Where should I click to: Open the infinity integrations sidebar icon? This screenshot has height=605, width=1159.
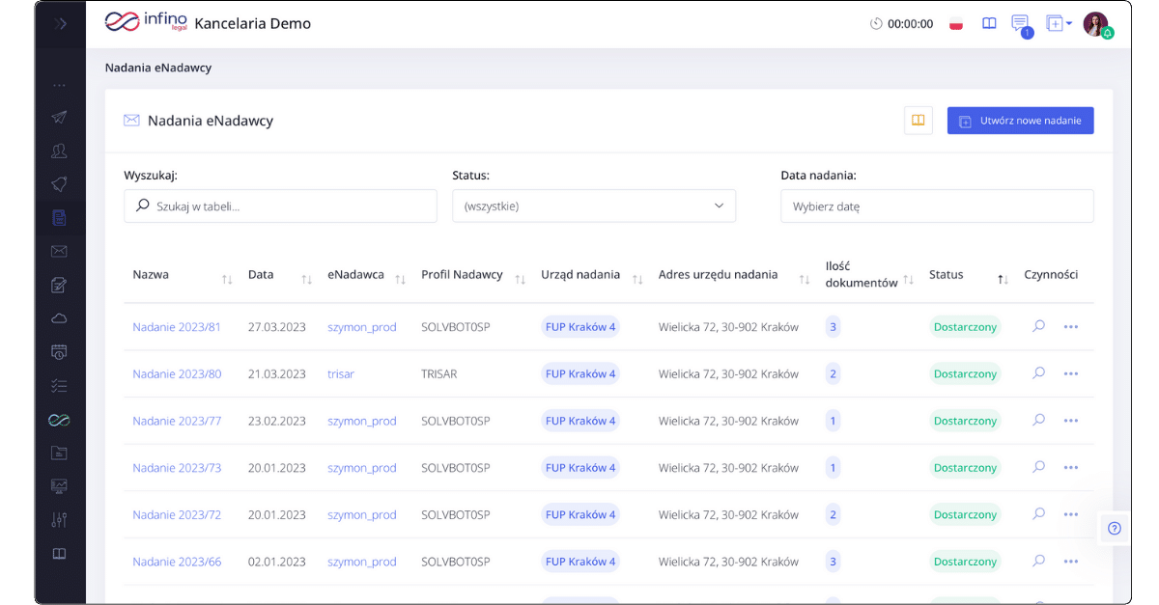[59, 420]
